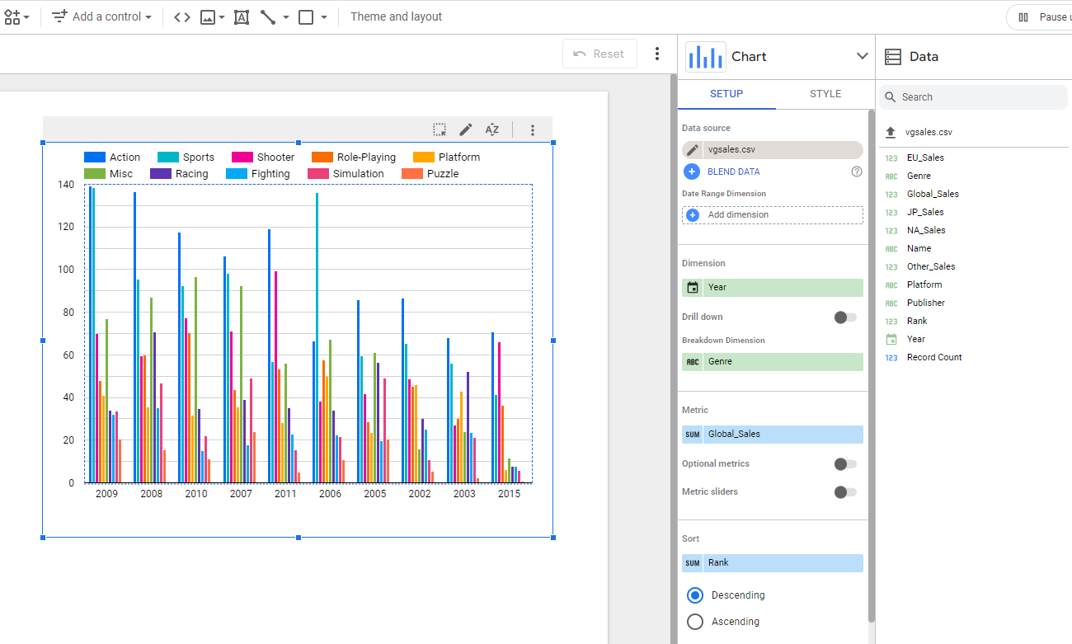Expand the chart type dropdown chevron
Screen dimensions: 1072x644
pyautogui.click(x=862, y=56)
